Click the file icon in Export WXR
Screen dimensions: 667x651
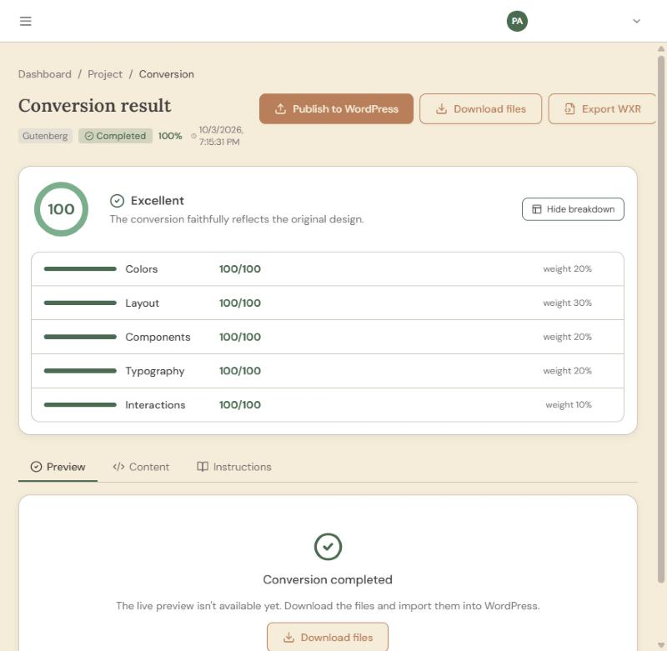point(569,109)
